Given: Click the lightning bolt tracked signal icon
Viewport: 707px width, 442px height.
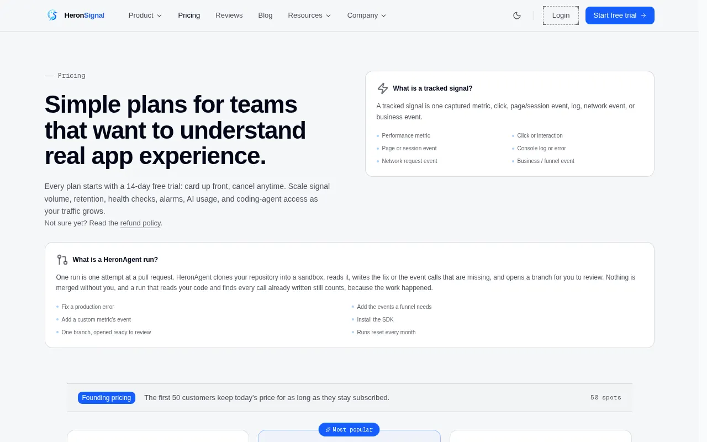Looking at the screenshot, I should pos(383,88).
